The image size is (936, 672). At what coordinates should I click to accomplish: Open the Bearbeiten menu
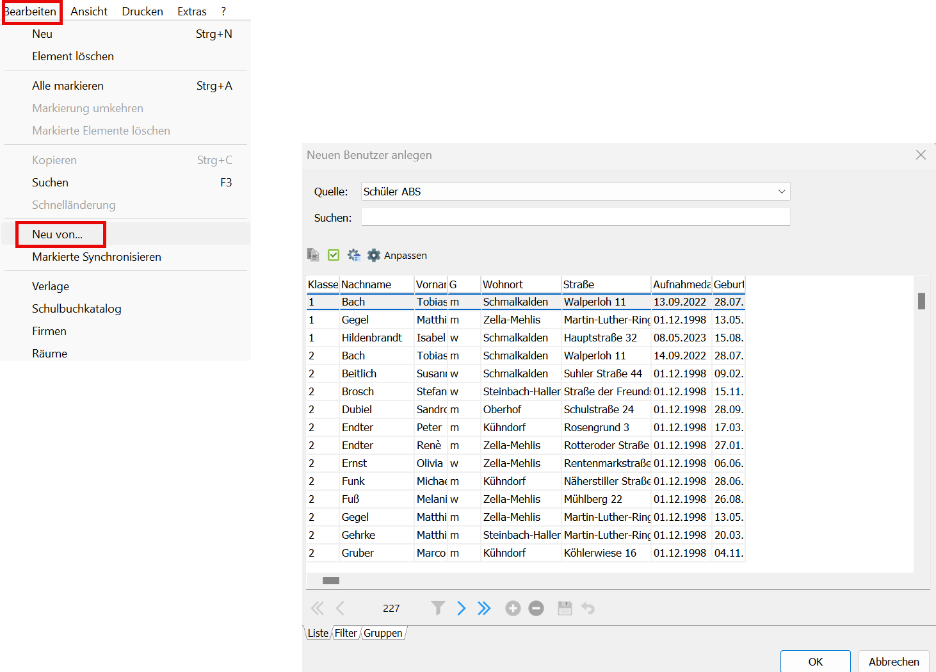tap(31, 12)
